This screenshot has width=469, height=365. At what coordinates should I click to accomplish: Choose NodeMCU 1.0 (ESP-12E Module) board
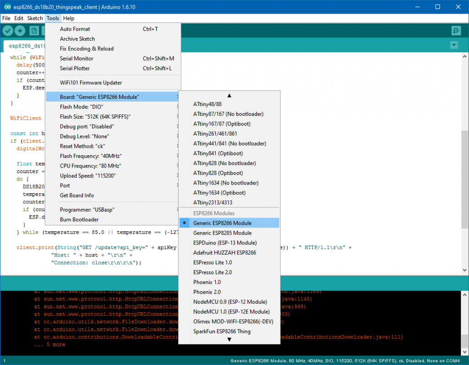[x=230, y=311]
